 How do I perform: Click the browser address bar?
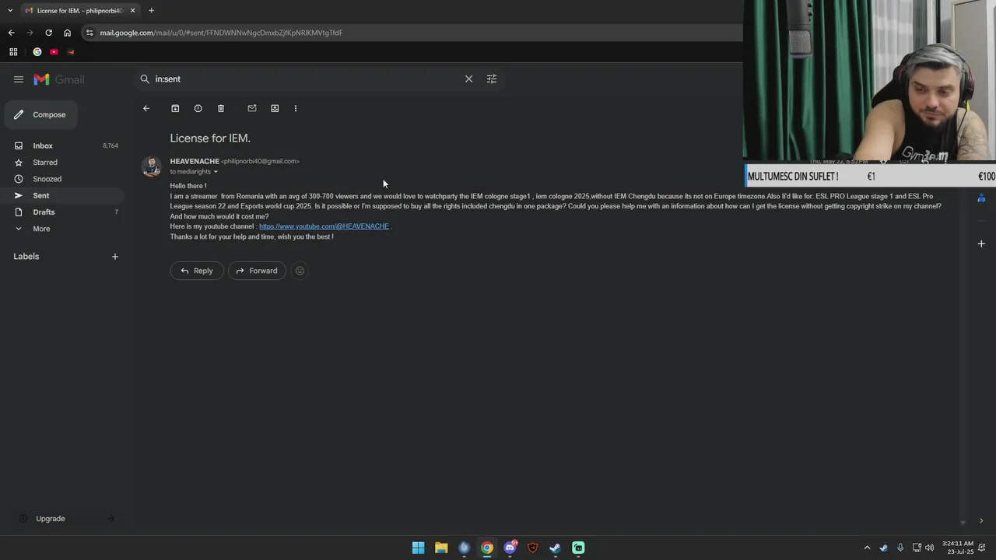tap(412, 33)
